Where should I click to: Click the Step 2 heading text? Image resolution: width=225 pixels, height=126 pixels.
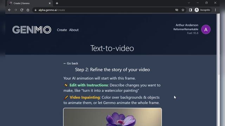pos(112,70)
